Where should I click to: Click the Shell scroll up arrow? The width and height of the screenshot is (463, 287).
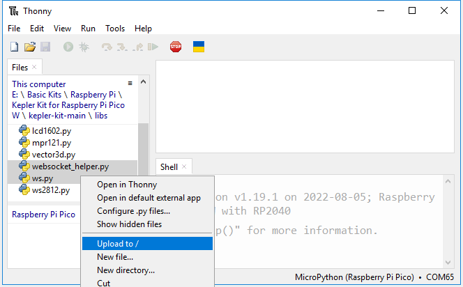click(x=448, y=181)
